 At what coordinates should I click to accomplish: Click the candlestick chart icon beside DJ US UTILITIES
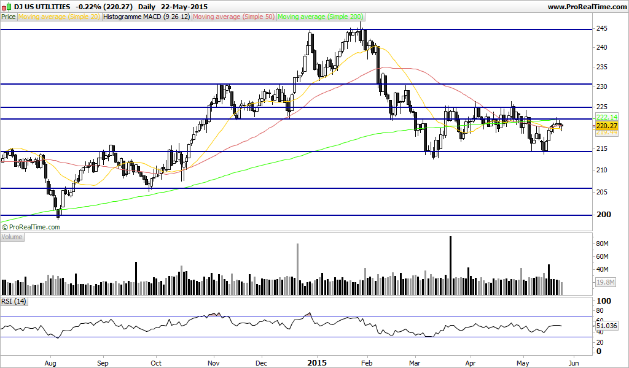[x=6, y=7]
